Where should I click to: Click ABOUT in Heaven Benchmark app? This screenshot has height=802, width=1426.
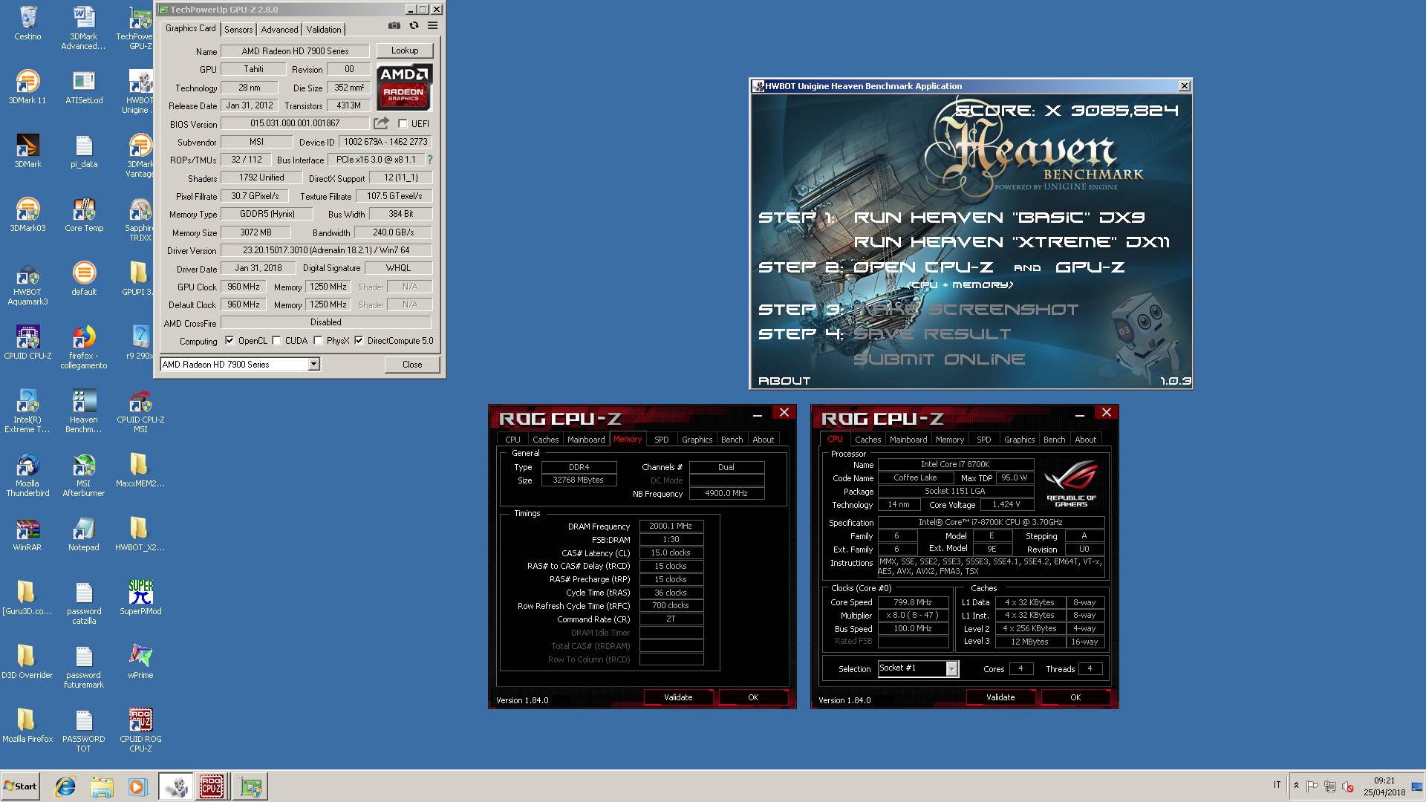784,381
